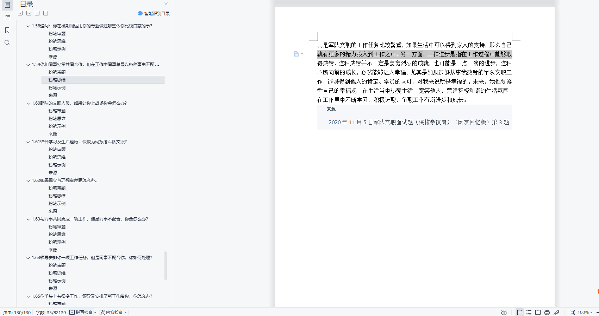Open the bookmark panel in sidebar
The width and height of the screenshot is (599, 316).
pos(7,30)
